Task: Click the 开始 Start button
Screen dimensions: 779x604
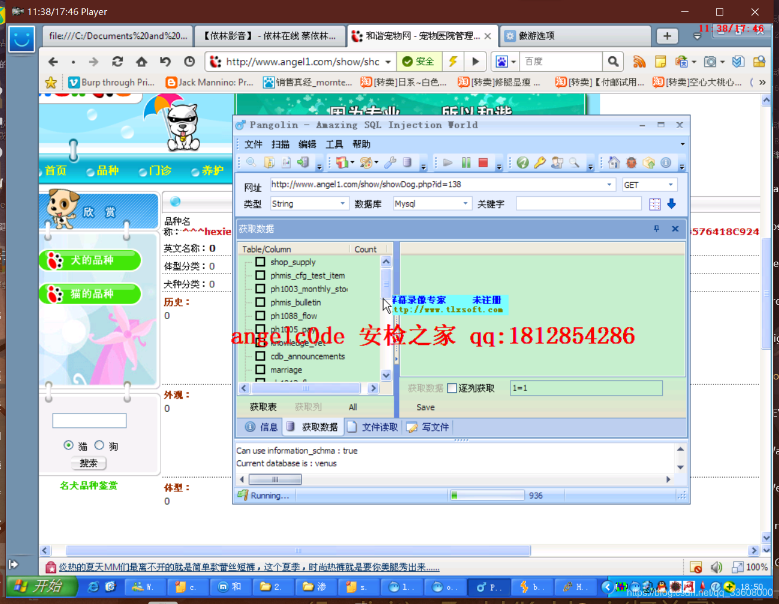Action: tap(41, 587)
